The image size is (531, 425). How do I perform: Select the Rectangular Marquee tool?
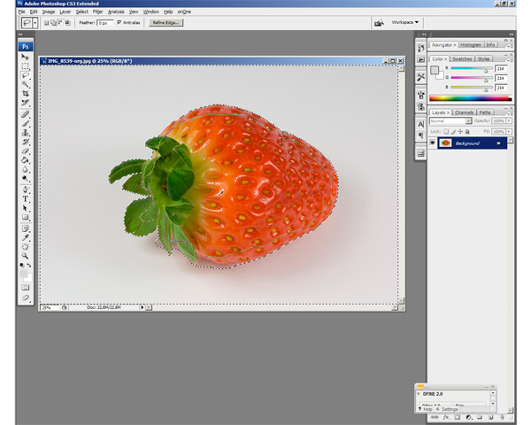(x=26, y=66)
